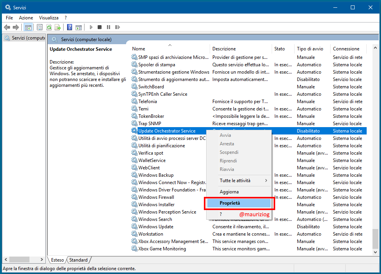Viewport: 381px width, 274px height.
Task: Sort by the Connessione column header
Action: pos(348,48)
